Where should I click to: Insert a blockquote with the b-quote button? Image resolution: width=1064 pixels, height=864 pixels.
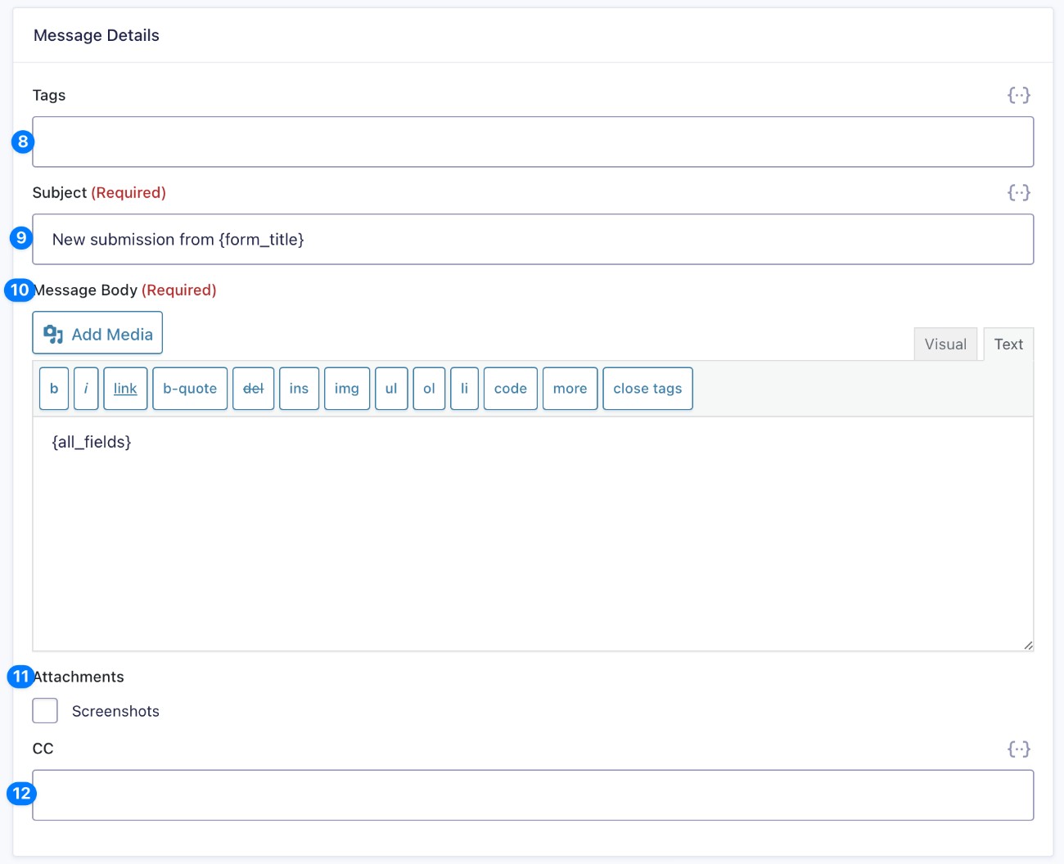click(x=189, y=388)
